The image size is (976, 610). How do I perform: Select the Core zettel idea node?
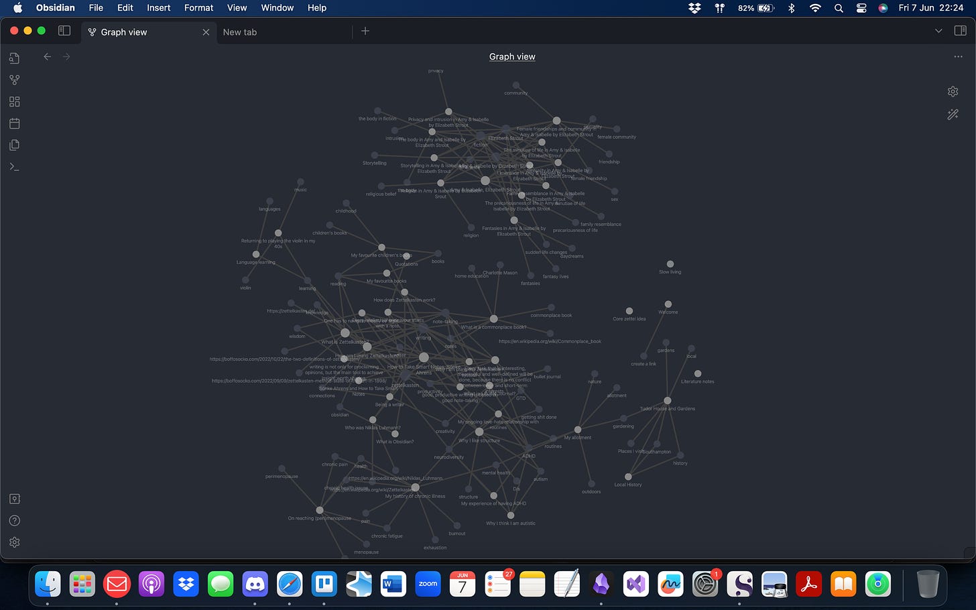coord(629,311)
